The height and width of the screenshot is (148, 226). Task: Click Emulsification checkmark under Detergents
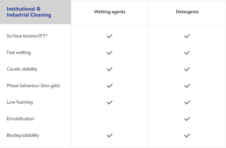[x=187, y=119]
